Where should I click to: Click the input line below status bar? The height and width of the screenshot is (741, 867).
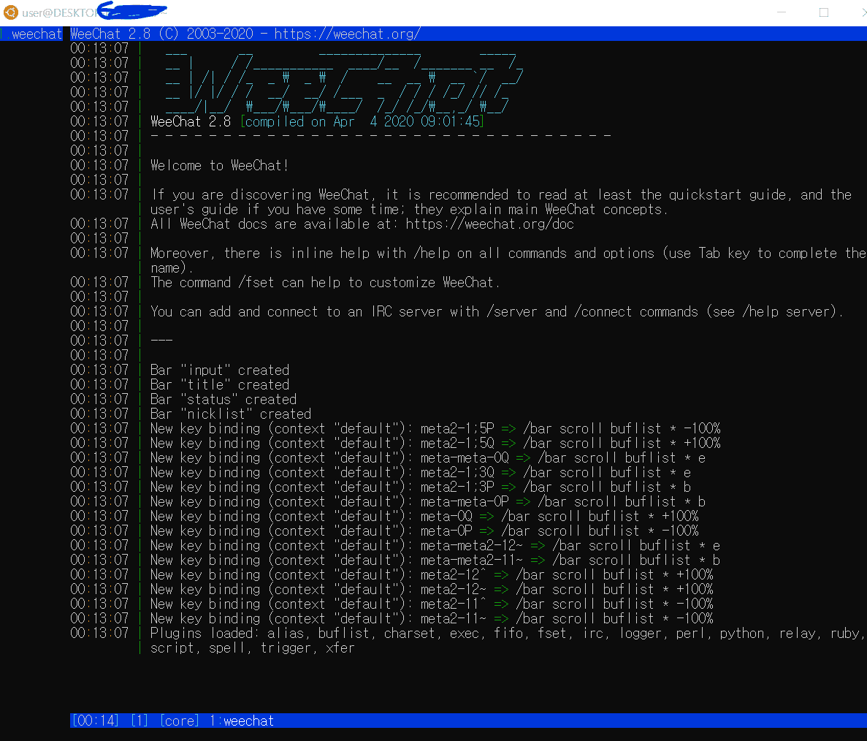click(x=467, y=735)
